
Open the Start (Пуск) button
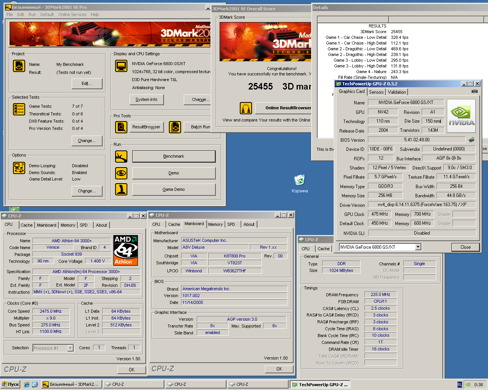(x=11, y=385)
